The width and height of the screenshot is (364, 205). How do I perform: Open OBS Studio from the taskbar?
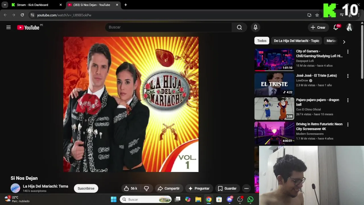pos(240,199)
